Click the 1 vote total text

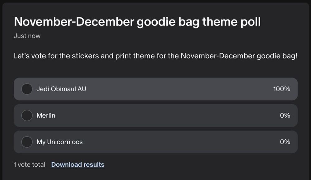pyautogui.click(x=30, y=164)
